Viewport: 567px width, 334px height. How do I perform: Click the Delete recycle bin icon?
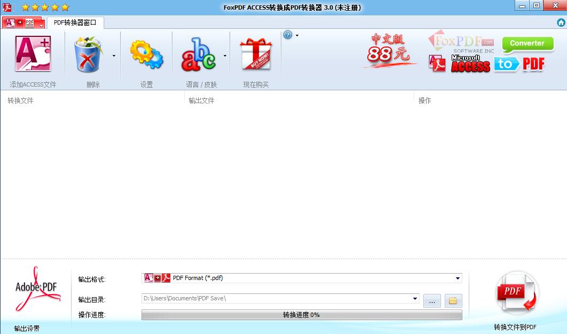(89, 55)
